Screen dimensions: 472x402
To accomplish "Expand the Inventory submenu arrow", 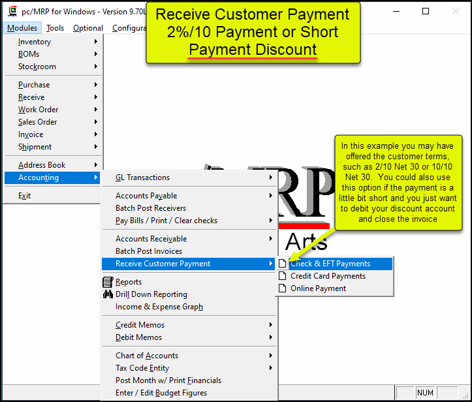I will tap(96, 42).
